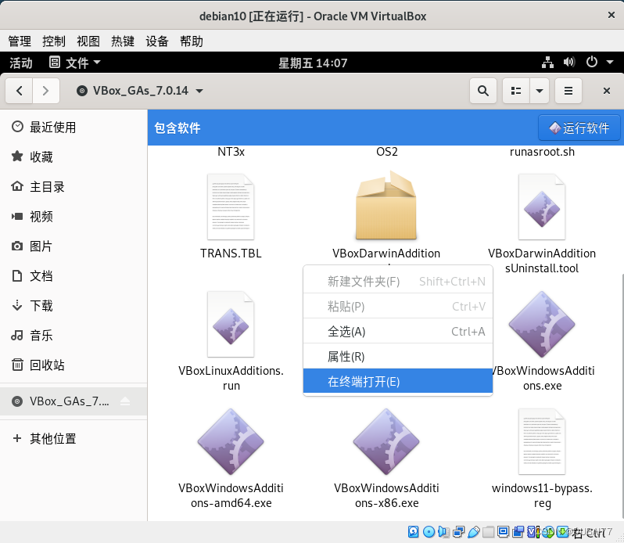Select VBoxWindowsAdditions-amd64.exe icon
Image resolution: width=624 pixels, height=543 pixels.
point(231,442)
